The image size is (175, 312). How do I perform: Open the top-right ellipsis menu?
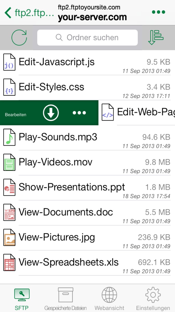pos(158,12)
